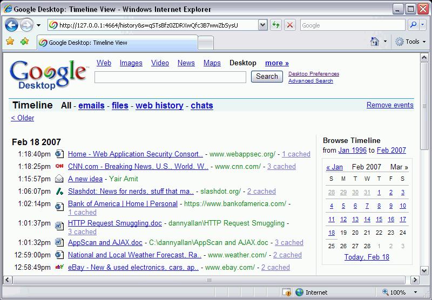
Task: Click the green Refresh page icon
Action: pyautogui.click(x=276, y=25)
